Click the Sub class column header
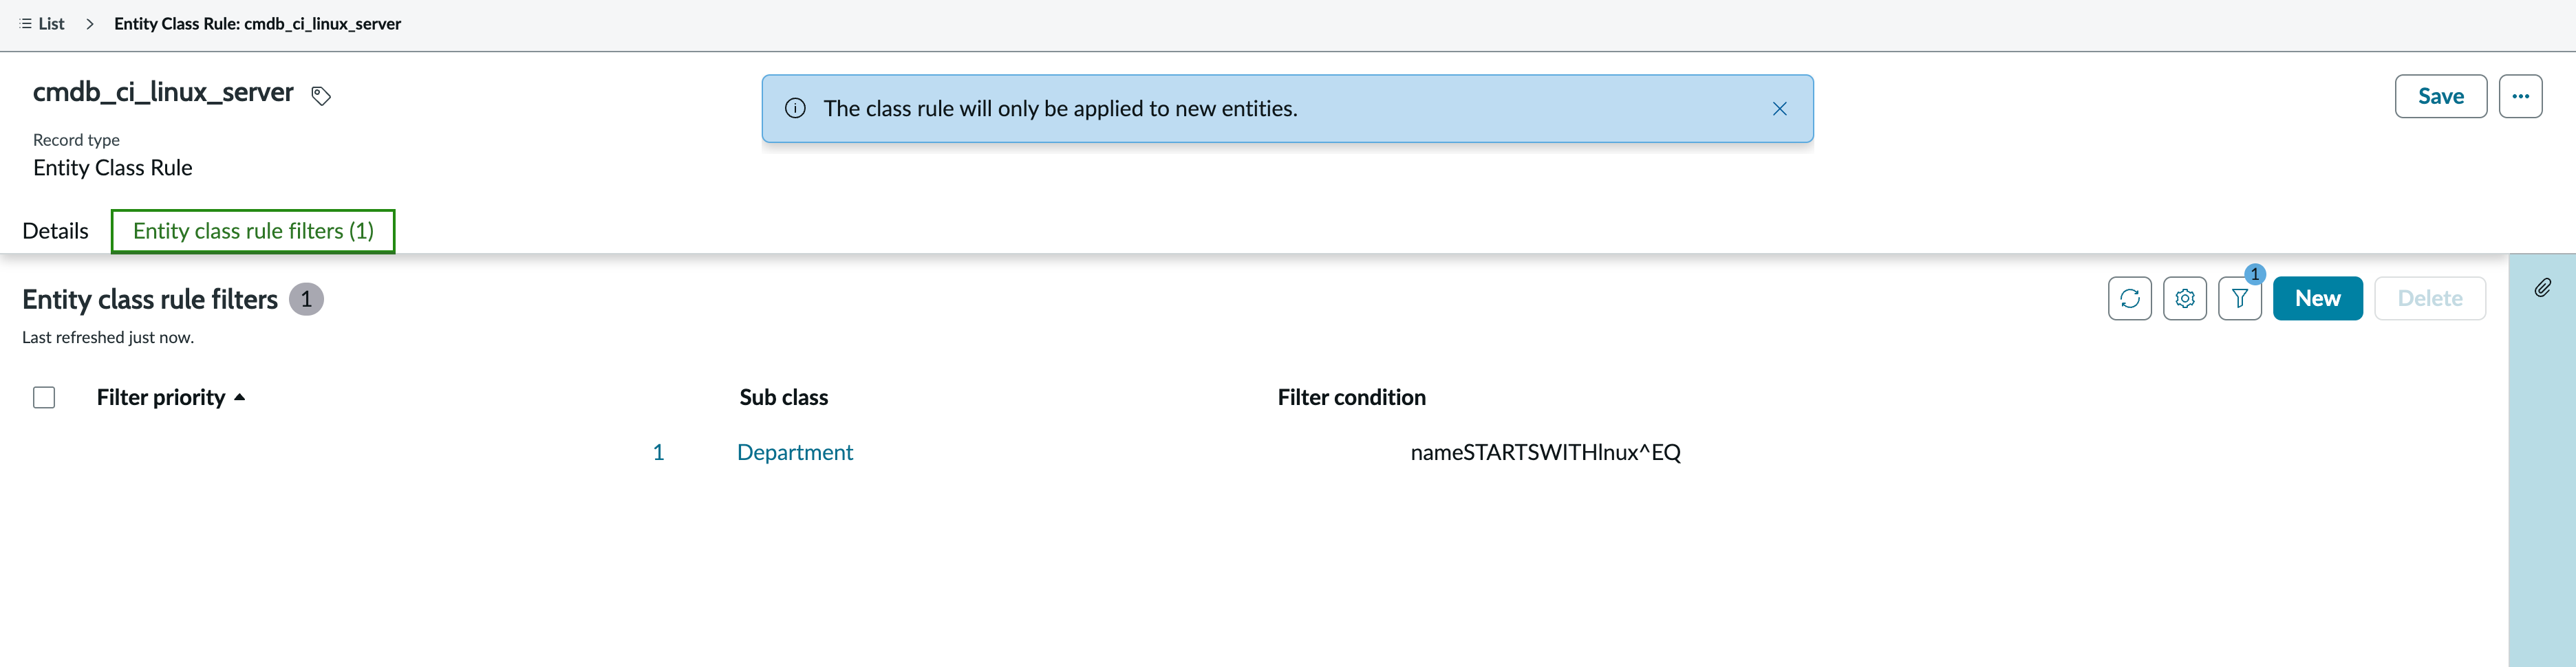The image size is (2576, 667). click(783, 397)
